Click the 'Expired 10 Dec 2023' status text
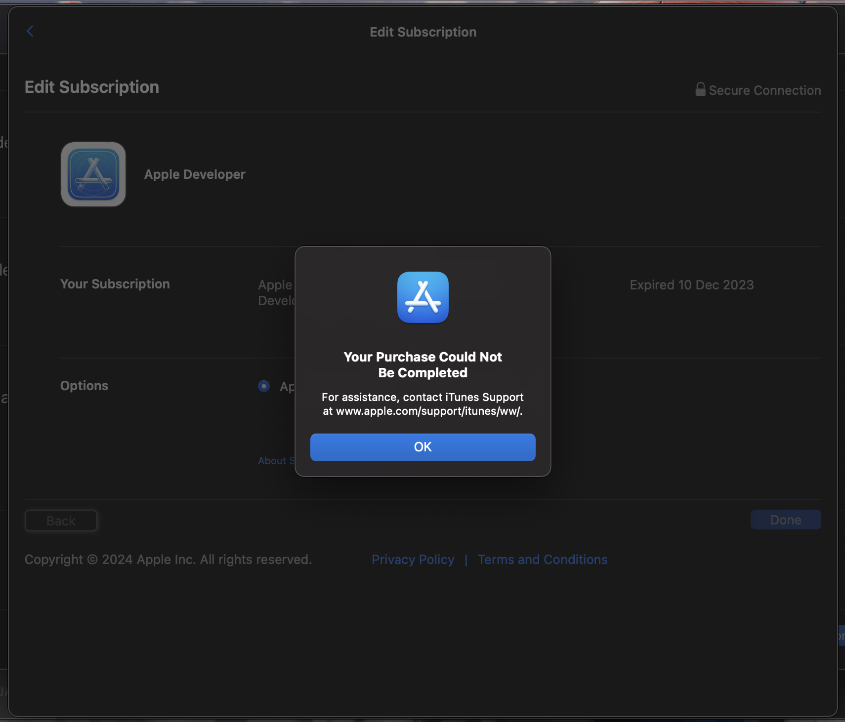Viewport: 845px width, 722px height. coord(691,285)
